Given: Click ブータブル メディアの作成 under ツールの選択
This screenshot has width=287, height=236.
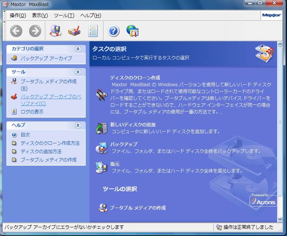Looking at the screenshot, I should tap(137, 208).
